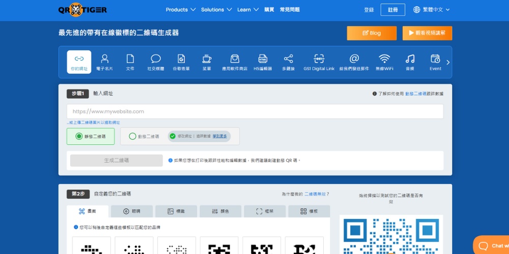This screenshot has width=509, height=254.
Task: Pick the 無線WiFi icon
Action: (384, 58)
